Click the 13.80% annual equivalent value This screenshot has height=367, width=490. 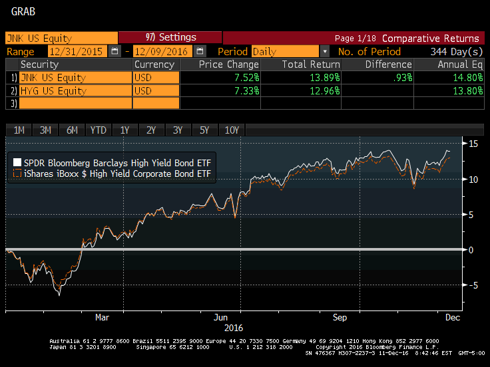click(468, 90)
